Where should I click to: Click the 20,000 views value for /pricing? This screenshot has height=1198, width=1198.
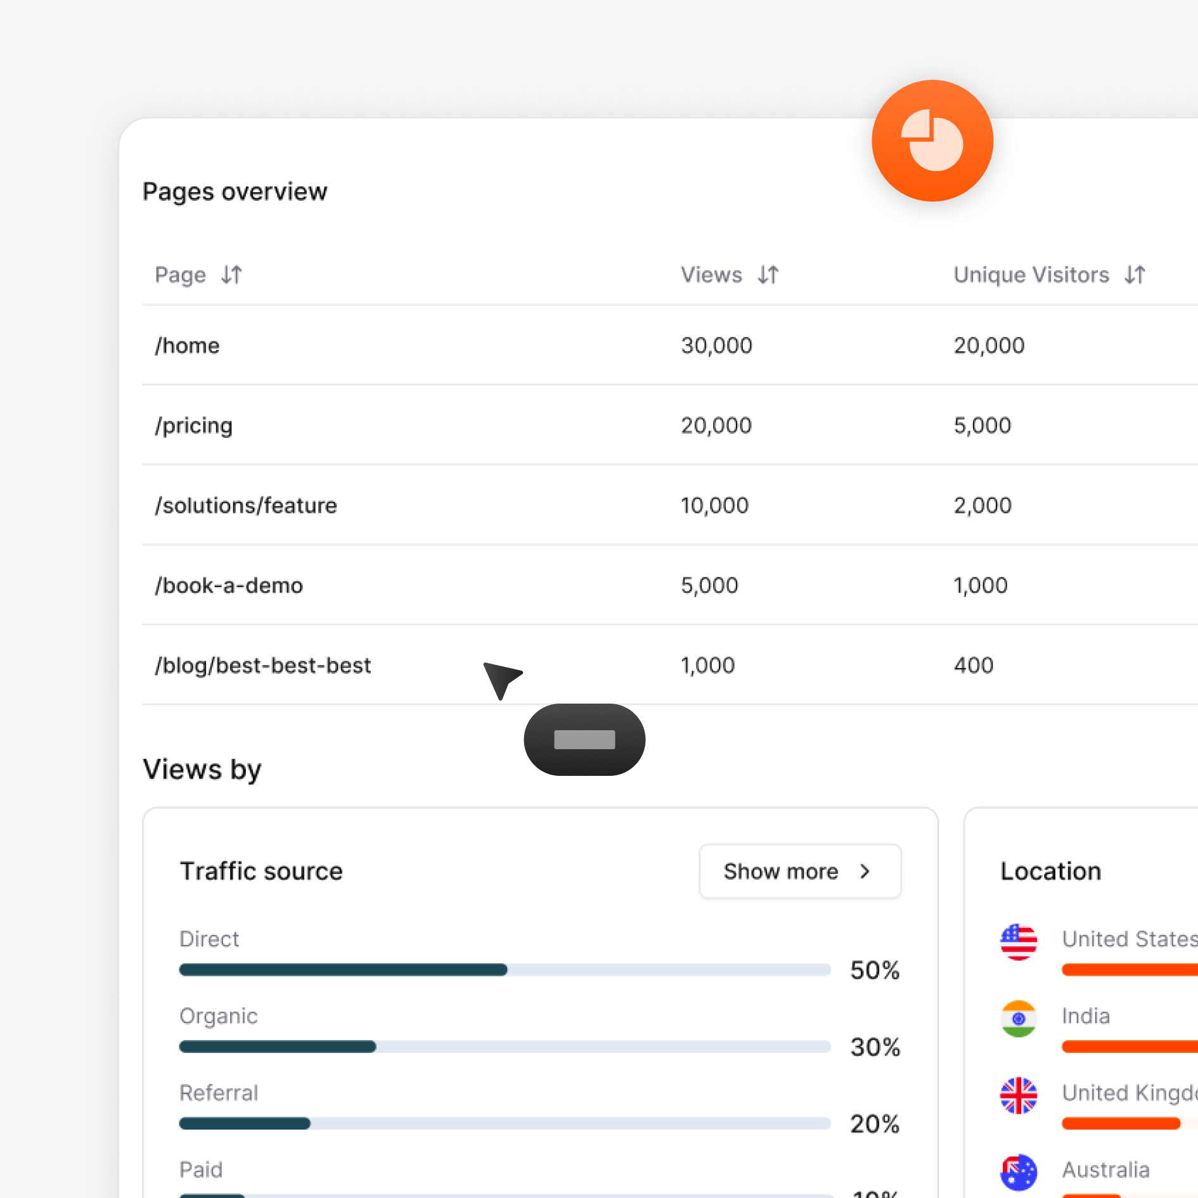(x=716, y=425)
